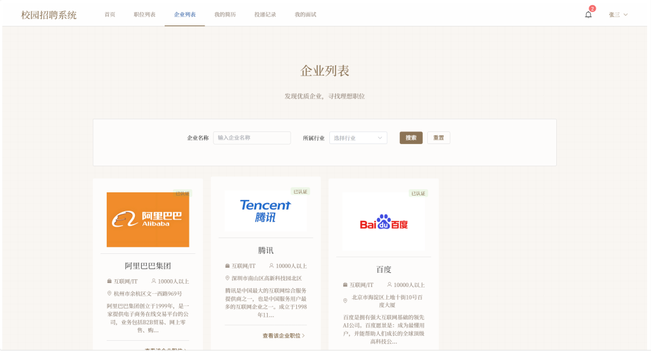Click the 重置 reset button
Screen dimensions: 651x351
point(439,138)
